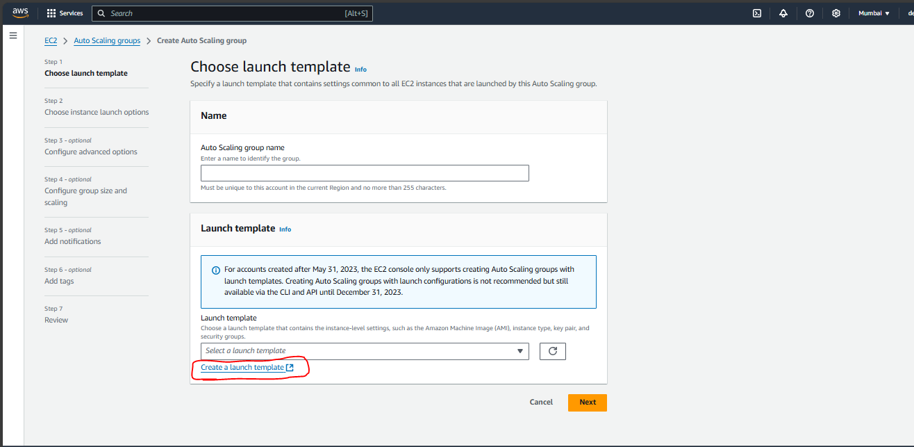Click the Create Auto Scaling group breadcrumb text
Image resolution: width=914 pixels, height=447 pixels.
(201, 41)
